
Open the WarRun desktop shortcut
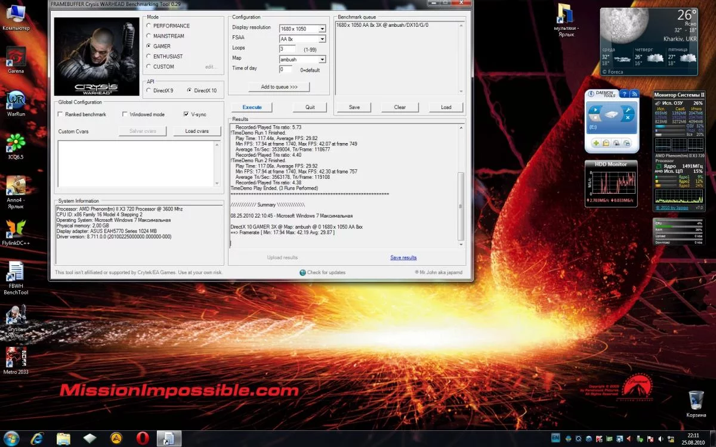pos(16,100)
